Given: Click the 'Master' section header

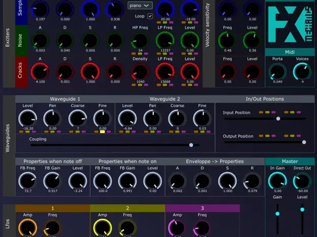Looking at the screenshot, I should click(x=289, y=162).
